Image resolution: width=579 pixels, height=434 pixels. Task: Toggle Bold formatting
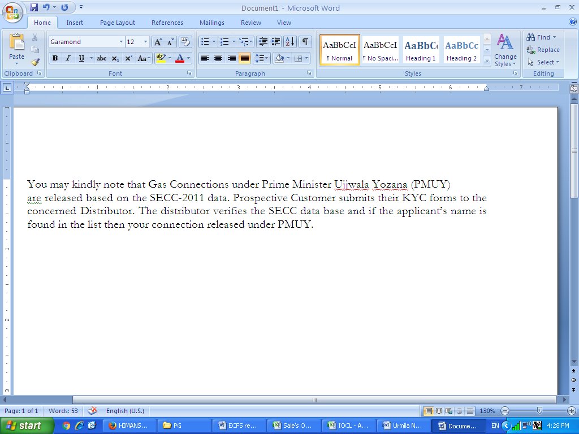(x=55, y=58)
